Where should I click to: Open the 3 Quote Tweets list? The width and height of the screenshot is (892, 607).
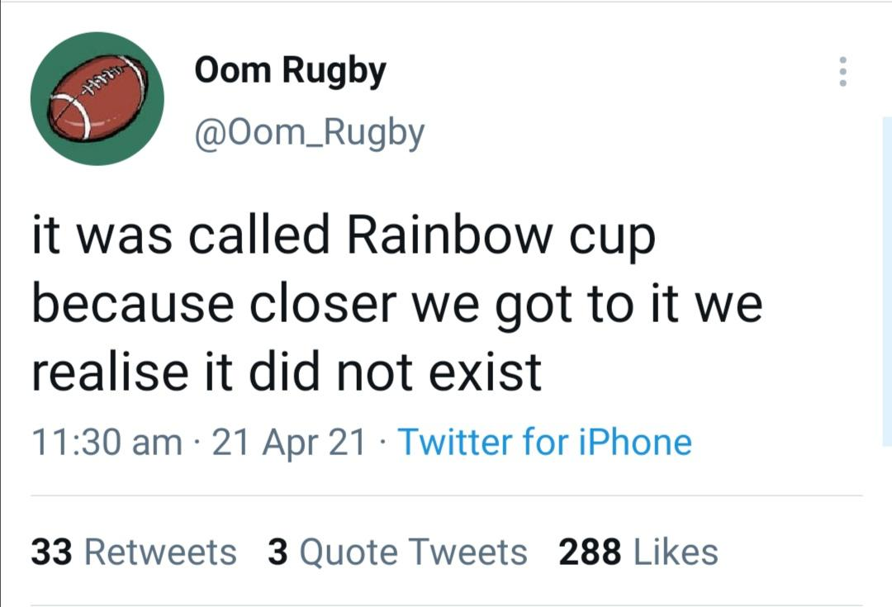(397, 552)
